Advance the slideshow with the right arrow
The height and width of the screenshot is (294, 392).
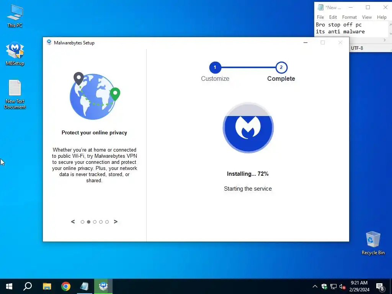click(116, 222)
